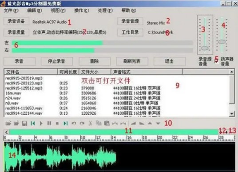Decrease volume with the down triangle toolbar icon
238x172 pixels.
click(158, 124)
